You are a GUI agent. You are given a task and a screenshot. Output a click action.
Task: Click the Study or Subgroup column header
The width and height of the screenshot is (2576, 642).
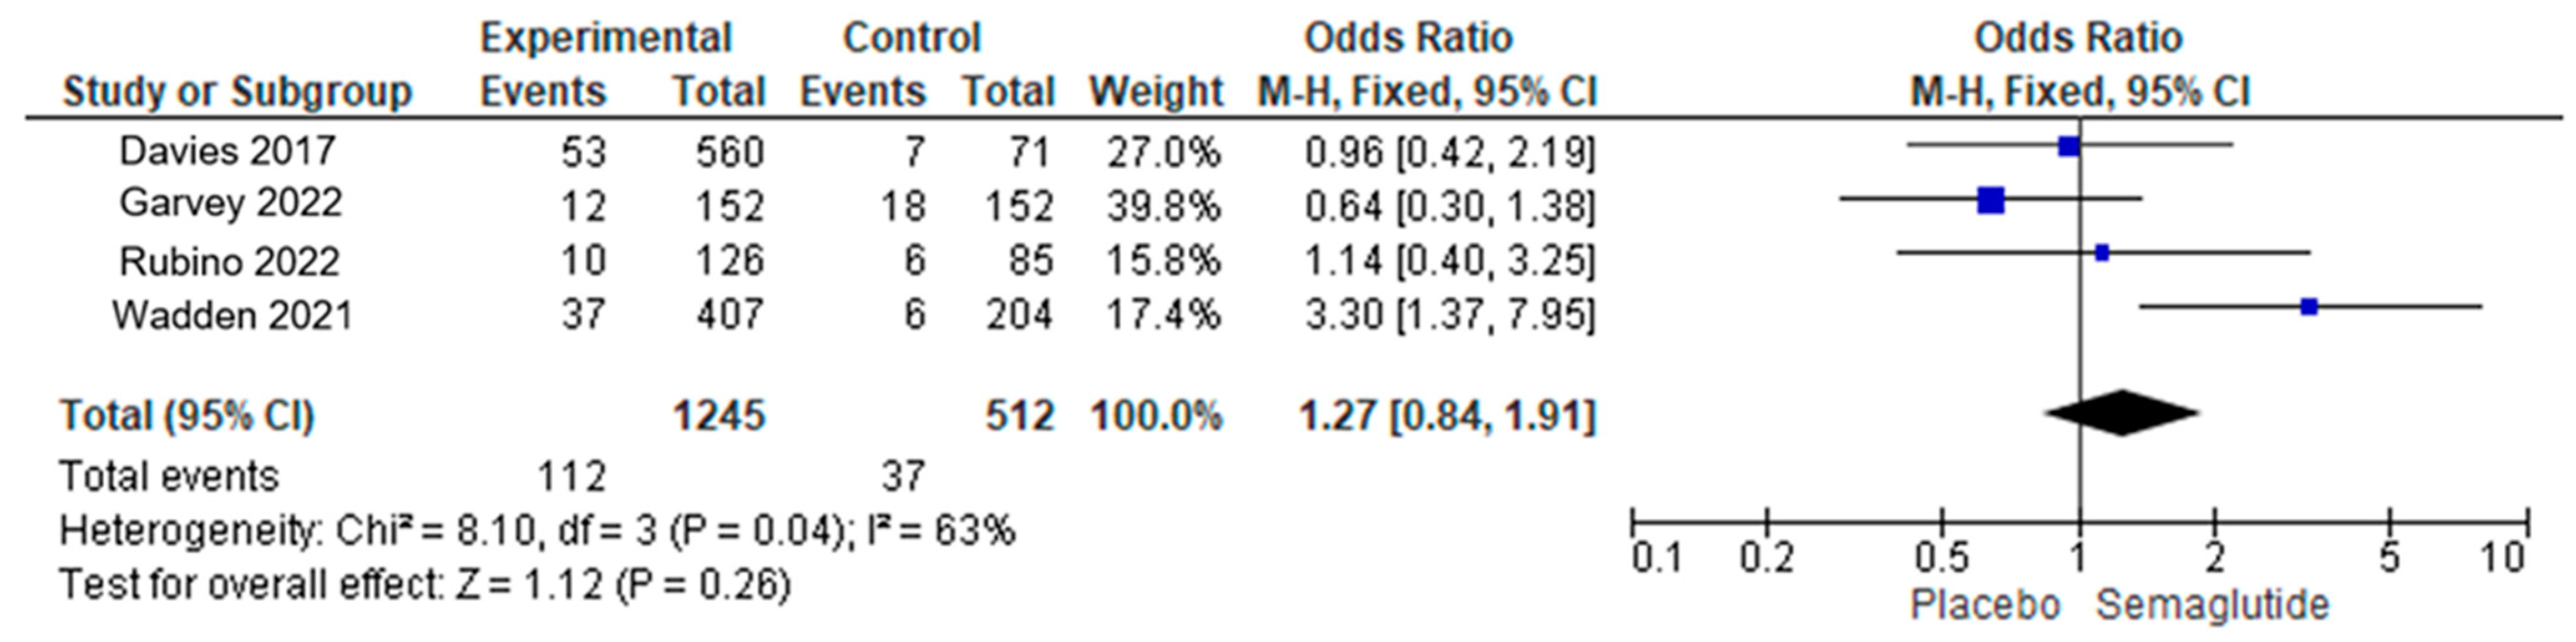pyautogui.click(x=237, y=93)
